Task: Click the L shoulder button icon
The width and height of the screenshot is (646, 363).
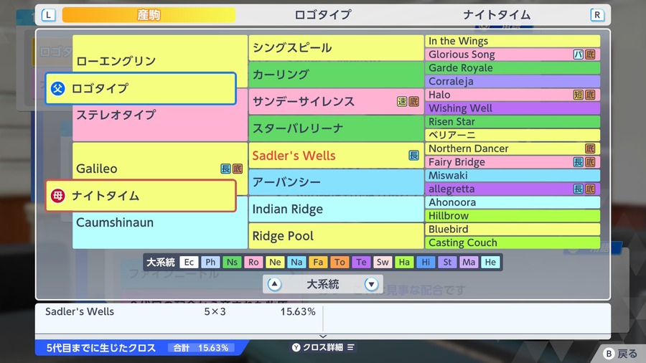Action: point(49,15)
